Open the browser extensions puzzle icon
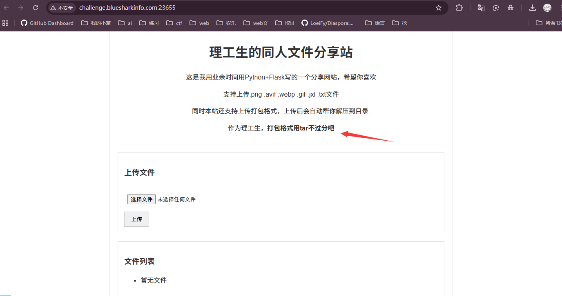 coord(459,8)
